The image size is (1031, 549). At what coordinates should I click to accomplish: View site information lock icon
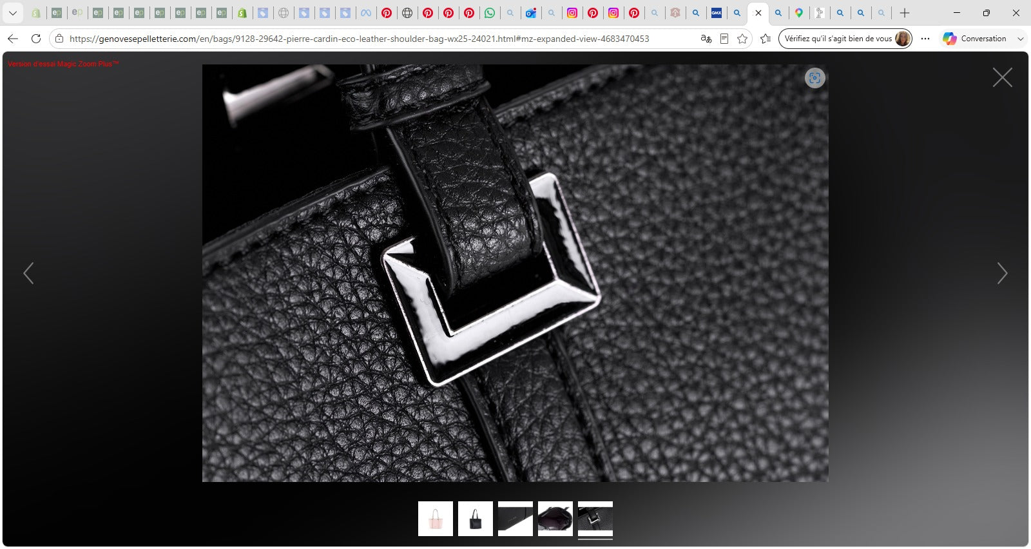pyautogui.click(x=59, y=39)
